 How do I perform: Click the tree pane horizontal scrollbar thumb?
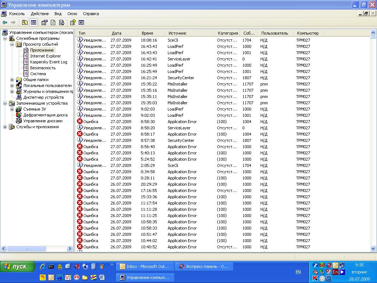[x=27, y=249]
